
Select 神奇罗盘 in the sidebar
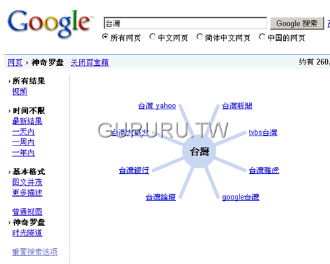click(x=28, y=223)
